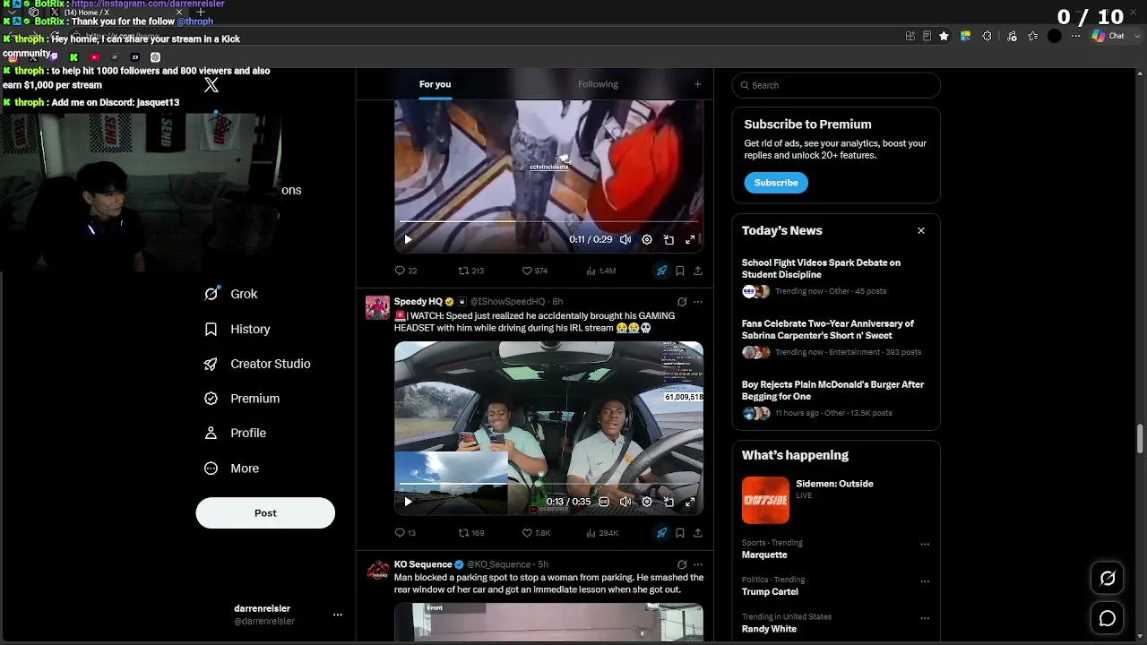Add a timeline tab with plus icon
This screenshot has height=645, width=1147.
[x=697, y=84]
